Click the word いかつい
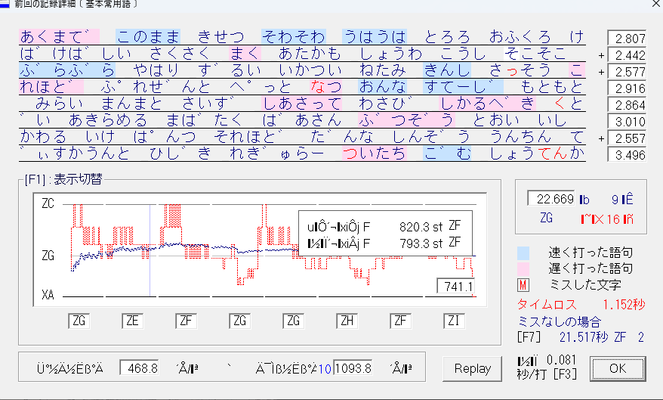This screenshot has height=400, width=663. [x=310, y=70]
